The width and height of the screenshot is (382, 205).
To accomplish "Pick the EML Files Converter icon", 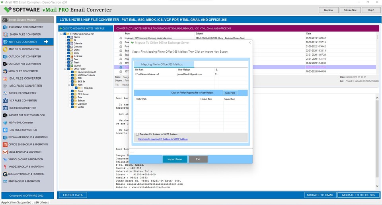I will (x=5, y=79).
